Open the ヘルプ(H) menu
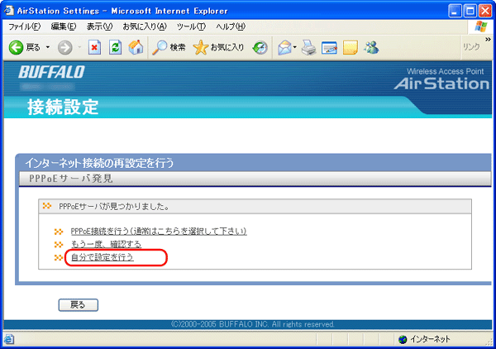 231,26
